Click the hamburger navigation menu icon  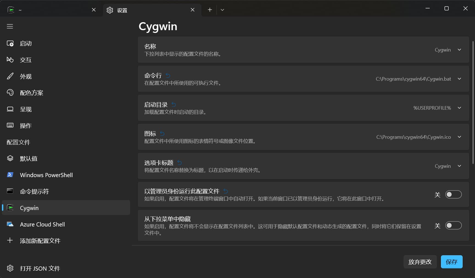pyautogui.click(x=10, y=26)
